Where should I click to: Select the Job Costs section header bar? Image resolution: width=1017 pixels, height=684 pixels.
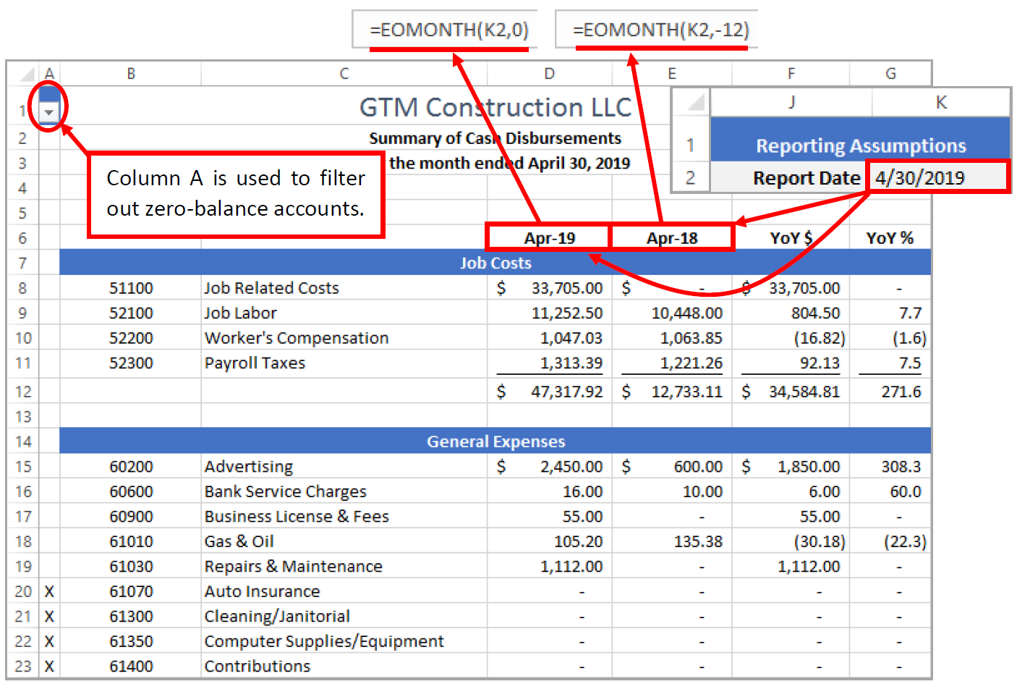tap(495, 263)
